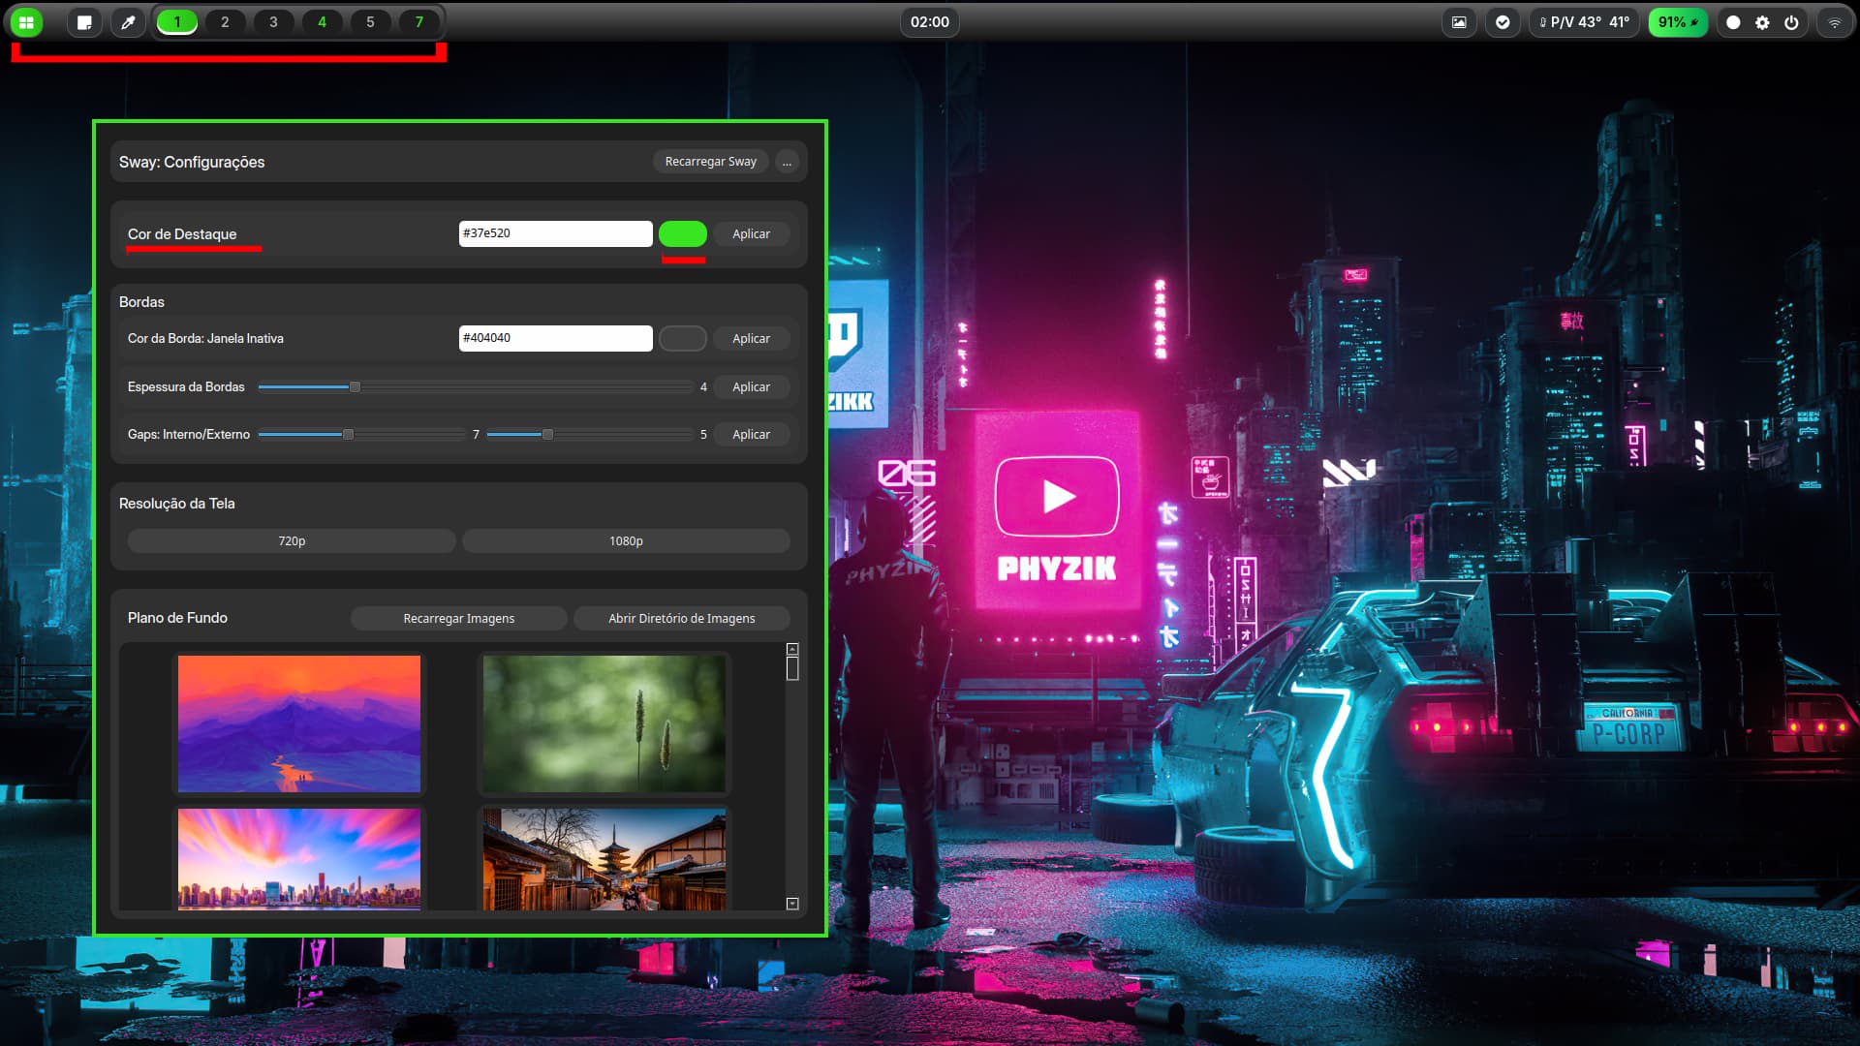The height and width of the screenshot is (1046, 1860).
Task: Apply the Cor da Borda: Janela Inativa
Action: 751,338
